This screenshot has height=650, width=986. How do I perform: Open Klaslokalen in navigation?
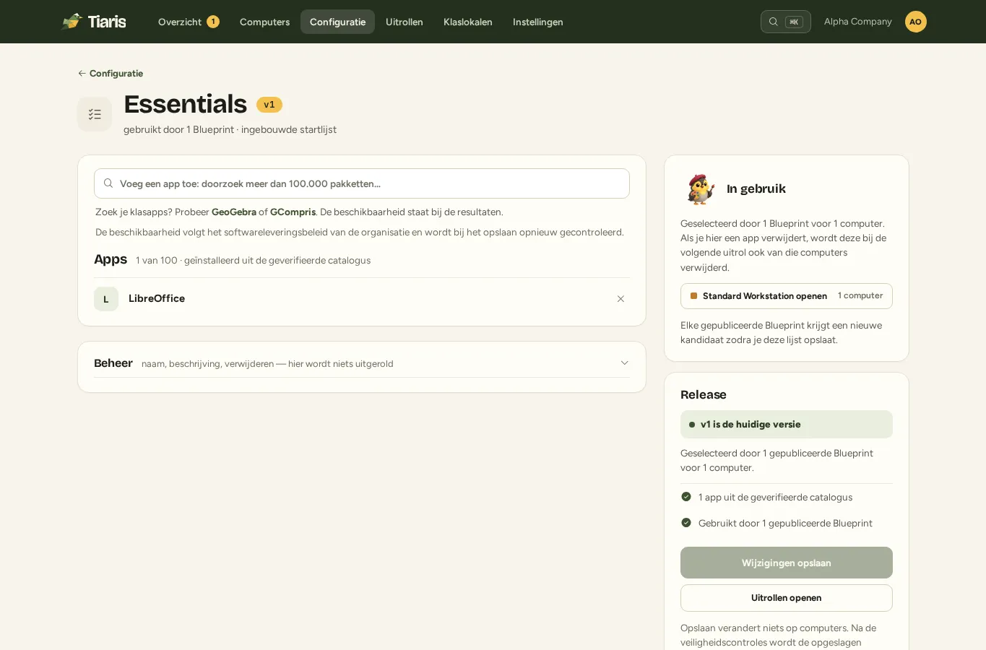[468, 22]
